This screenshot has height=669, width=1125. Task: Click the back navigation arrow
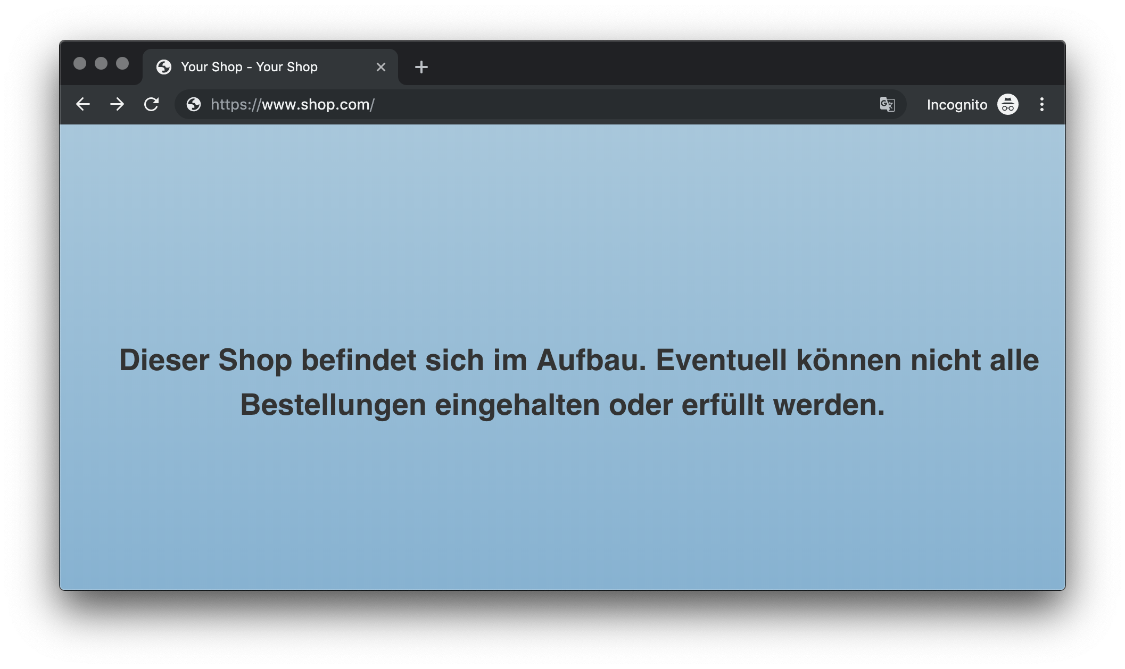tap(84, 104)
